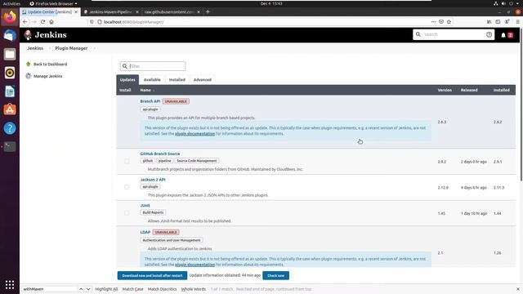Find previous match arrow in find bar
523x294 pixels.
pos(81,289)
